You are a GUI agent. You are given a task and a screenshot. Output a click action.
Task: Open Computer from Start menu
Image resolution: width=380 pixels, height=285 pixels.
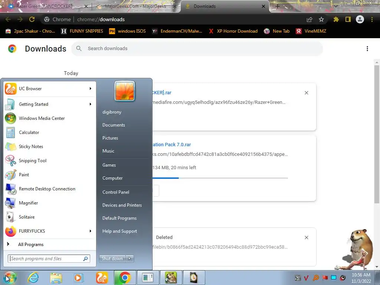112,178
